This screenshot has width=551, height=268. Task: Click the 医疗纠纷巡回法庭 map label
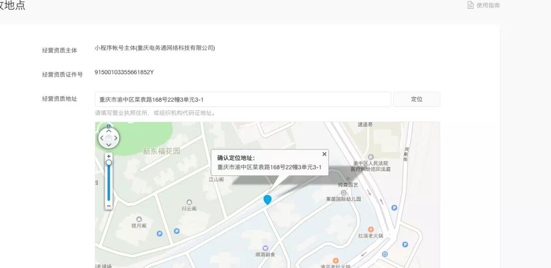coord(370,169)
